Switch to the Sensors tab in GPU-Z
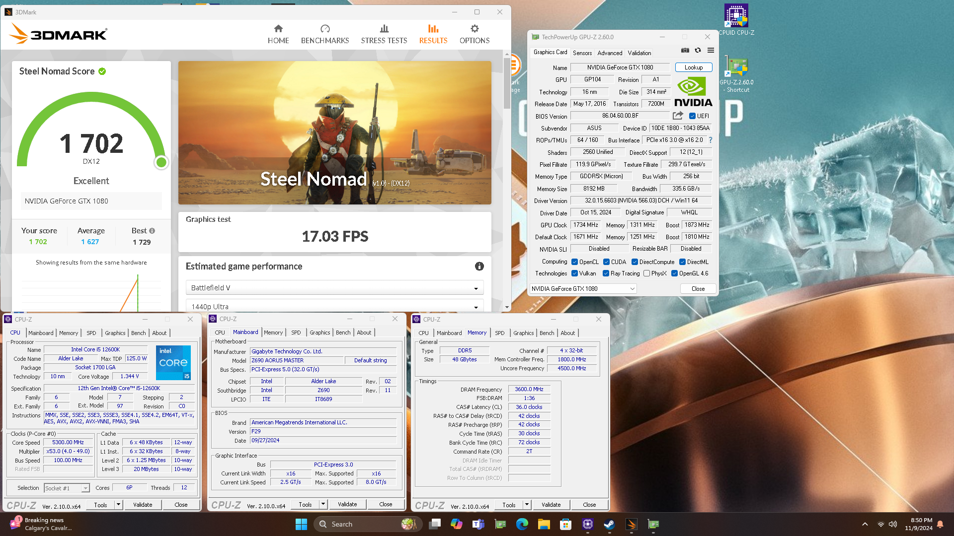 tap(582, 53)
